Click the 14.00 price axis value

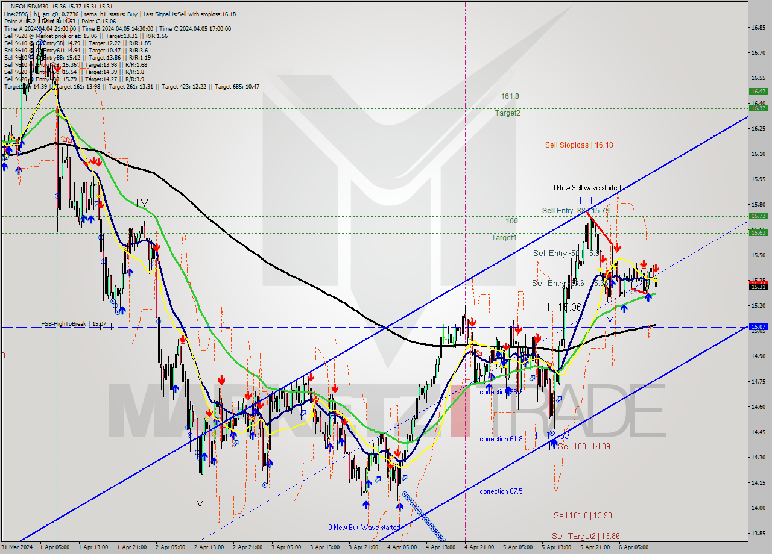(x=758, y=508)
